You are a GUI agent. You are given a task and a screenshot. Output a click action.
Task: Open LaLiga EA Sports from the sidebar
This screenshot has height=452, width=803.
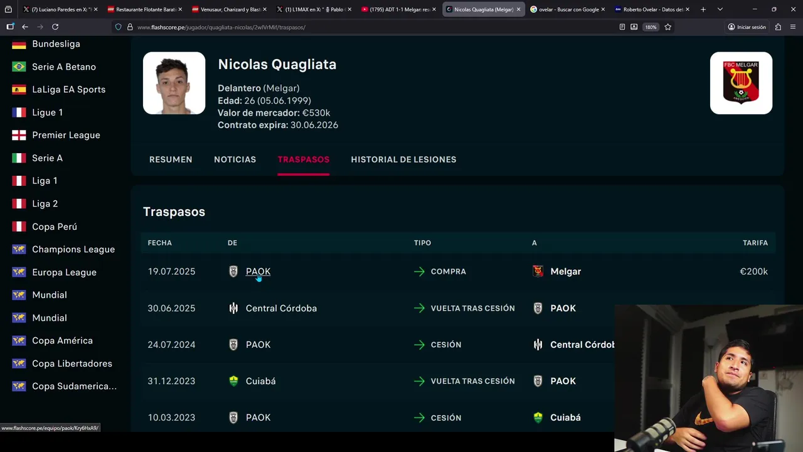coord(68,89)
